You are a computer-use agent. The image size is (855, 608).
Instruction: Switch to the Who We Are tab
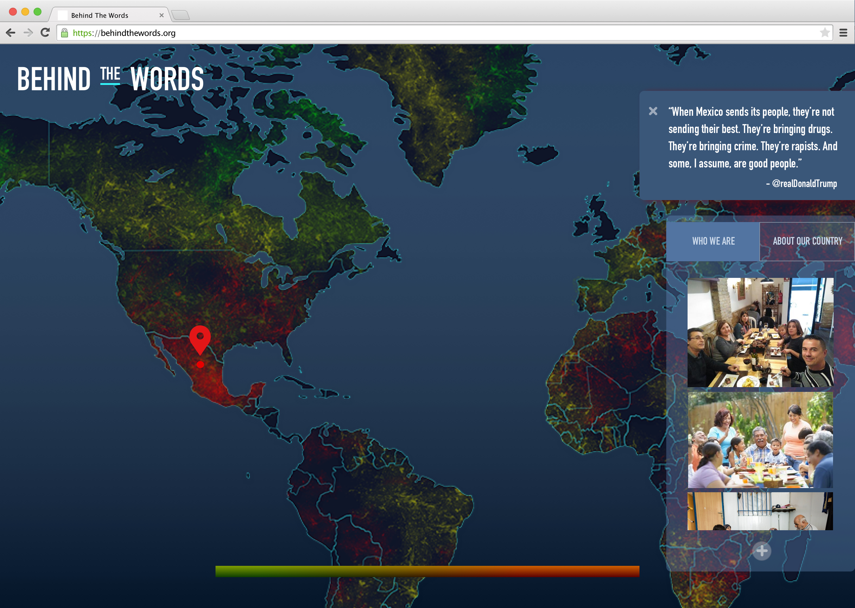click(713, 241)
